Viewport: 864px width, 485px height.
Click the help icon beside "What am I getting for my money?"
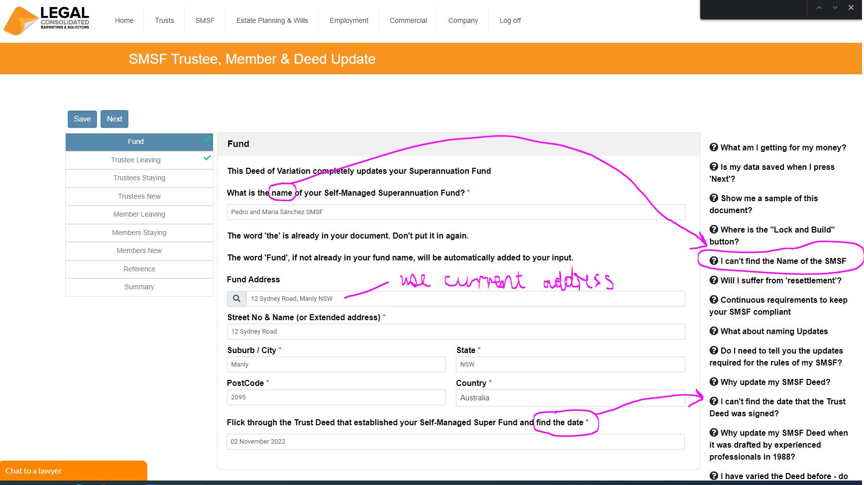(x=714, y=147)
